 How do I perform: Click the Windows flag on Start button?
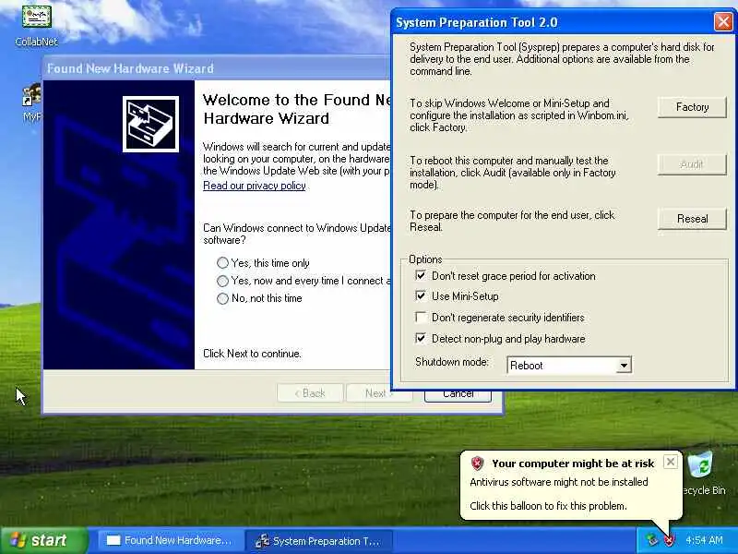(x=18, y=540)
